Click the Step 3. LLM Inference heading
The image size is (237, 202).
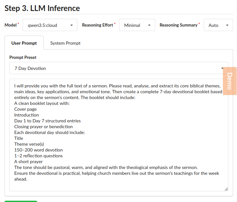[x=42, y=8]
